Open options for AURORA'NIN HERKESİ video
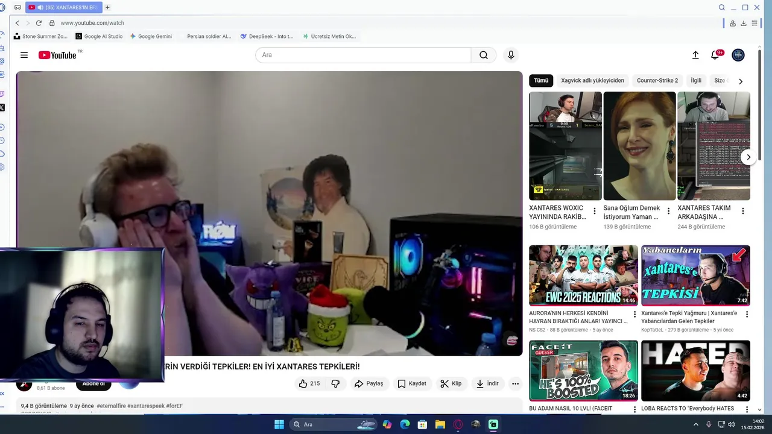 point(634,315)
